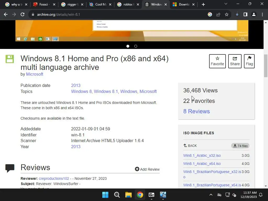Open taskbar Search
This screenshot has width=268, height=201.
coord(117,195)
